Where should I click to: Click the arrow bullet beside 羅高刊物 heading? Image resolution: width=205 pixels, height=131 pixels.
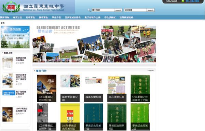point(35,71)
